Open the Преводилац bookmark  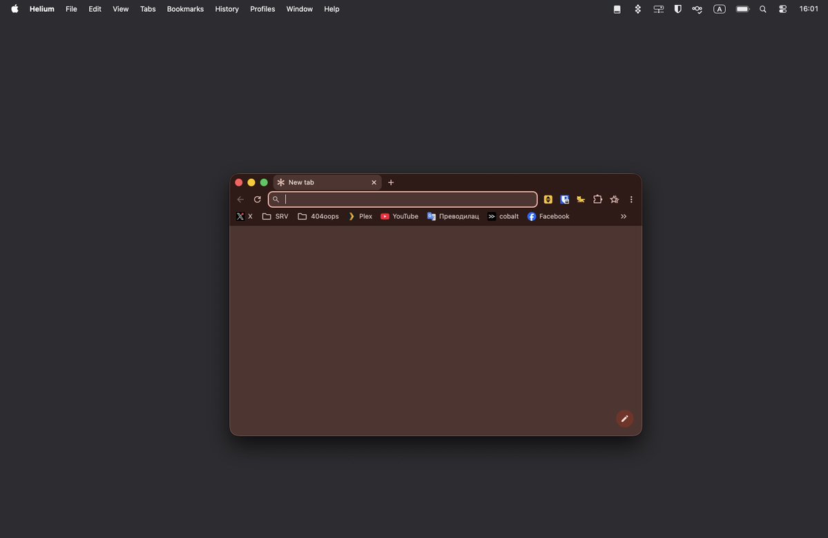pyautogui.click(x=453, y=216)
